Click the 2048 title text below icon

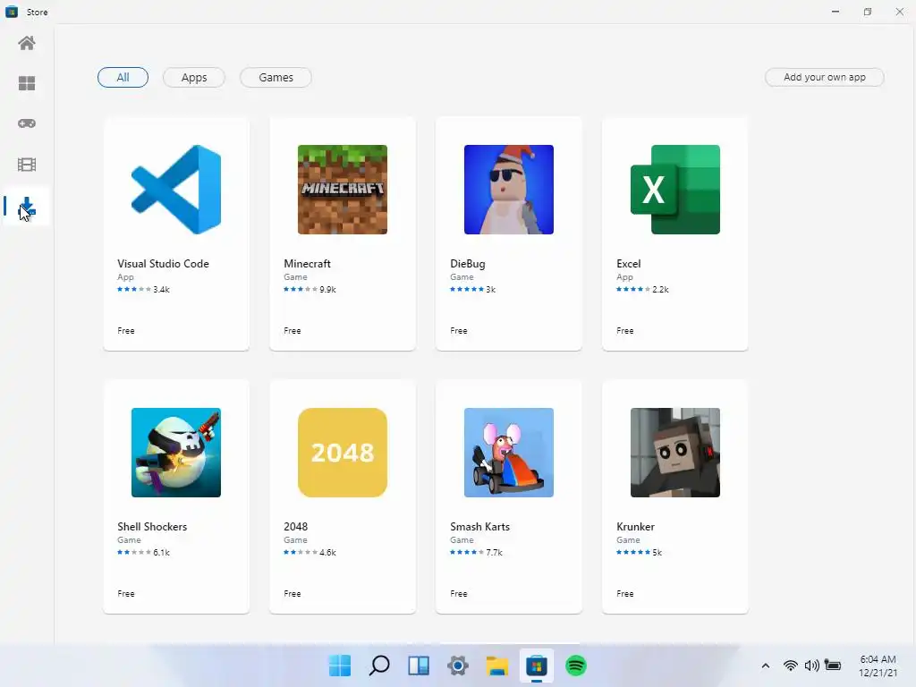click(x=295, y=526)
